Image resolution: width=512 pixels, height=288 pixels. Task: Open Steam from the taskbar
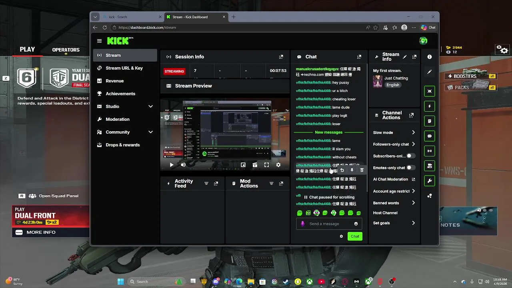click(x=286, y=282)
